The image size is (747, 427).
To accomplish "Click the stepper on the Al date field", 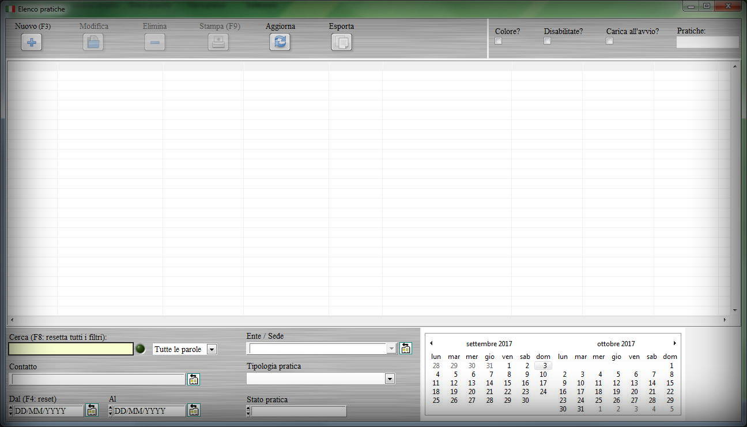I will (x=111, y=411).
